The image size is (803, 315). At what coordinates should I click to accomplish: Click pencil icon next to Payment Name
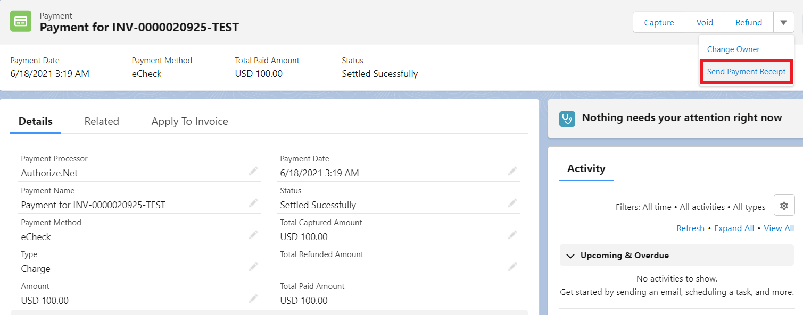(253, 203)
